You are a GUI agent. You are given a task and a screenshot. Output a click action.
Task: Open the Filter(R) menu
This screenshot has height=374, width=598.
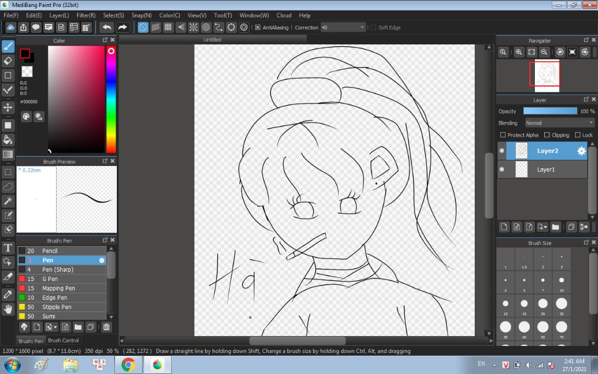click(86, 15)
